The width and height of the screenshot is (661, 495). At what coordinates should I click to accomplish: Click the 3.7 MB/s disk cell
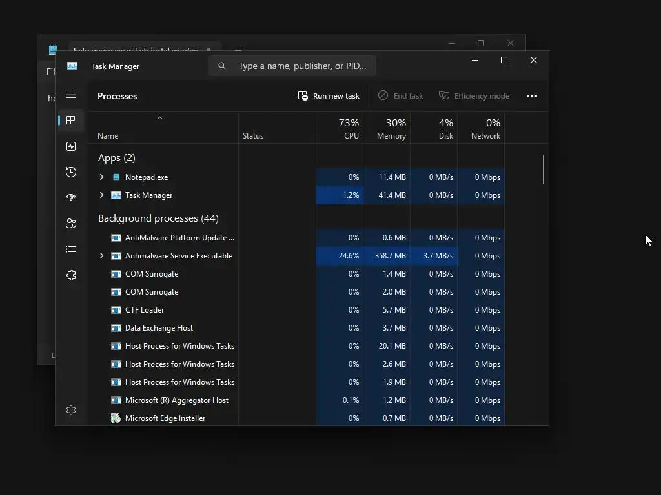click(x=434, y=256)
